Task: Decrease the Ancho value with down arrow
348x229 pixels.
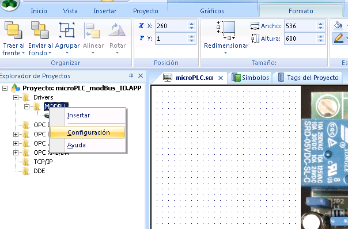Action: coord(320,28)
